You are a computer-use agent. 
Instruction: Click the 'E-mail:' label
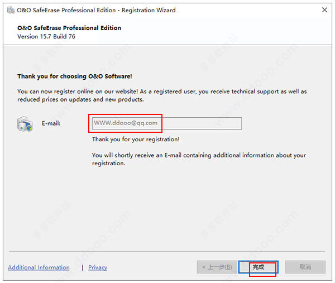(51, 123)
